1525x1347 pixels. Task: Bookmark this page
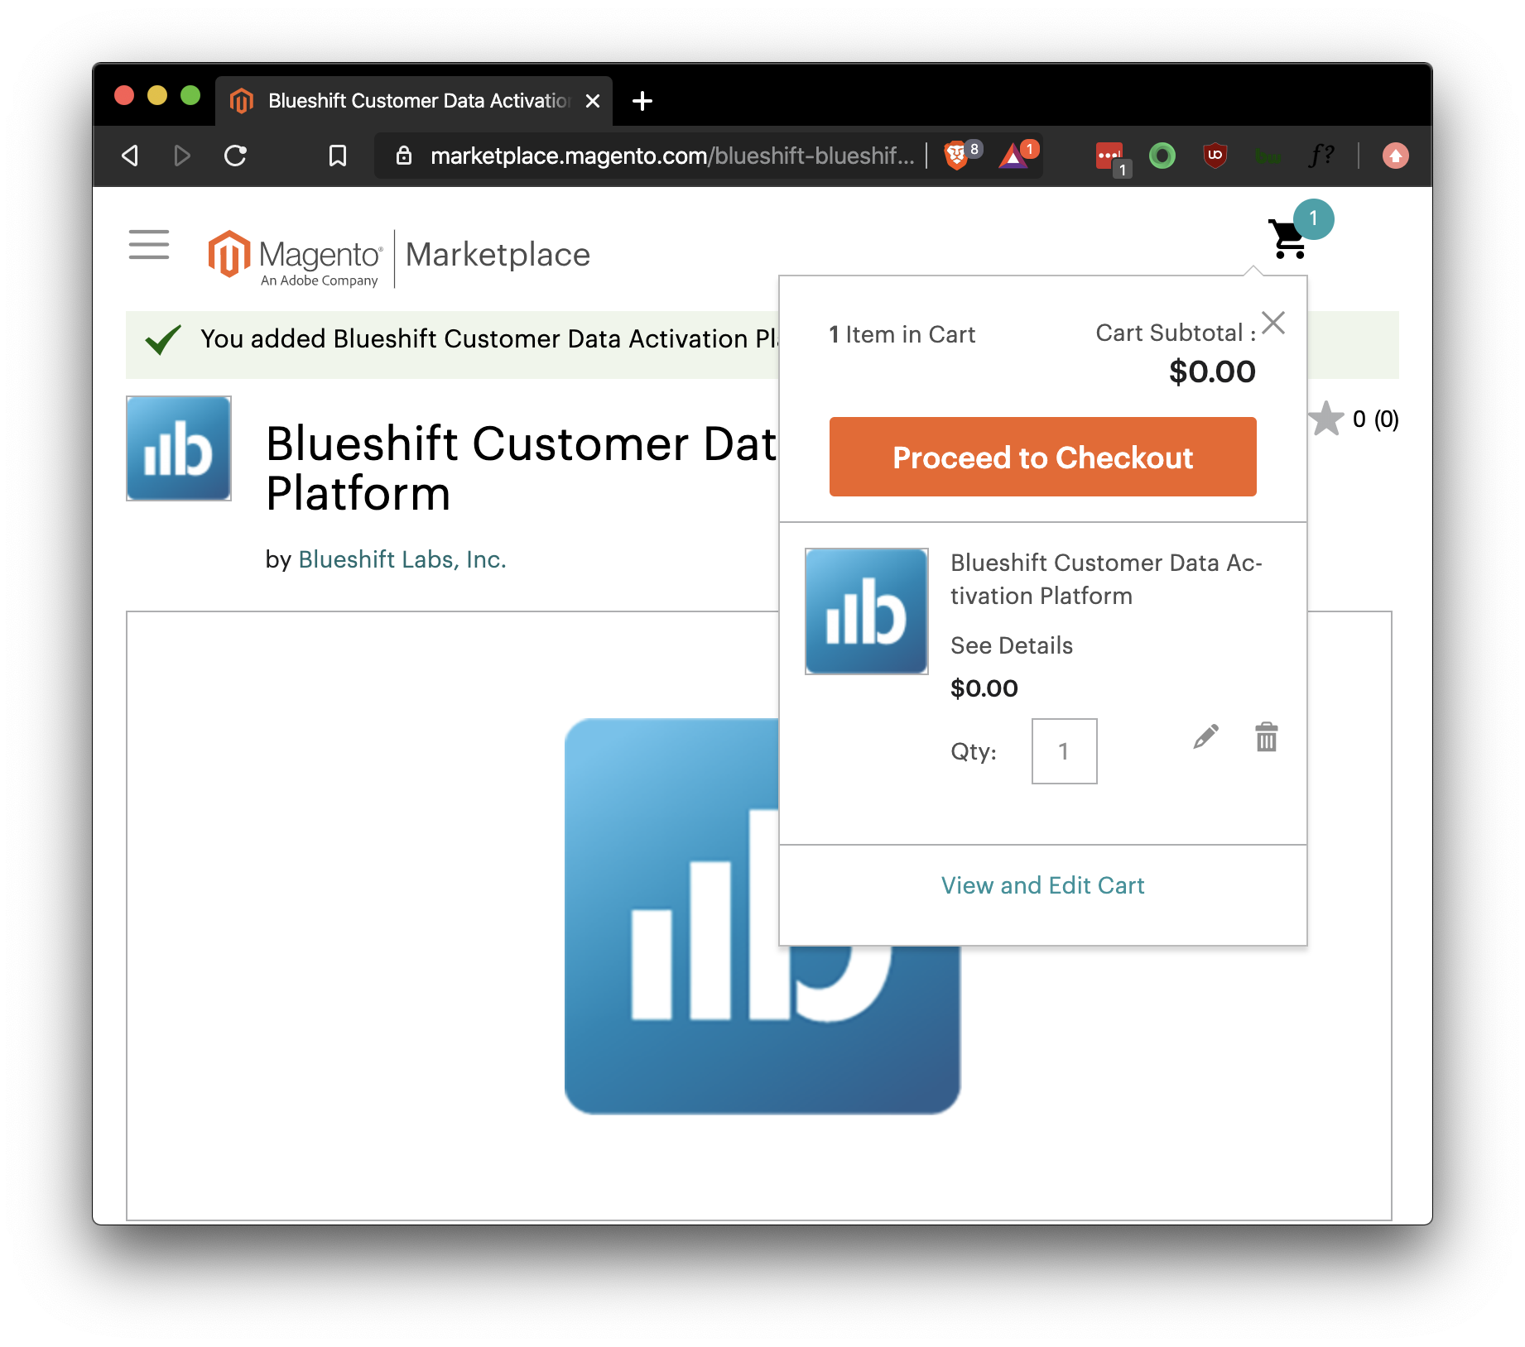pyautogui.click(x=338, y=156)
